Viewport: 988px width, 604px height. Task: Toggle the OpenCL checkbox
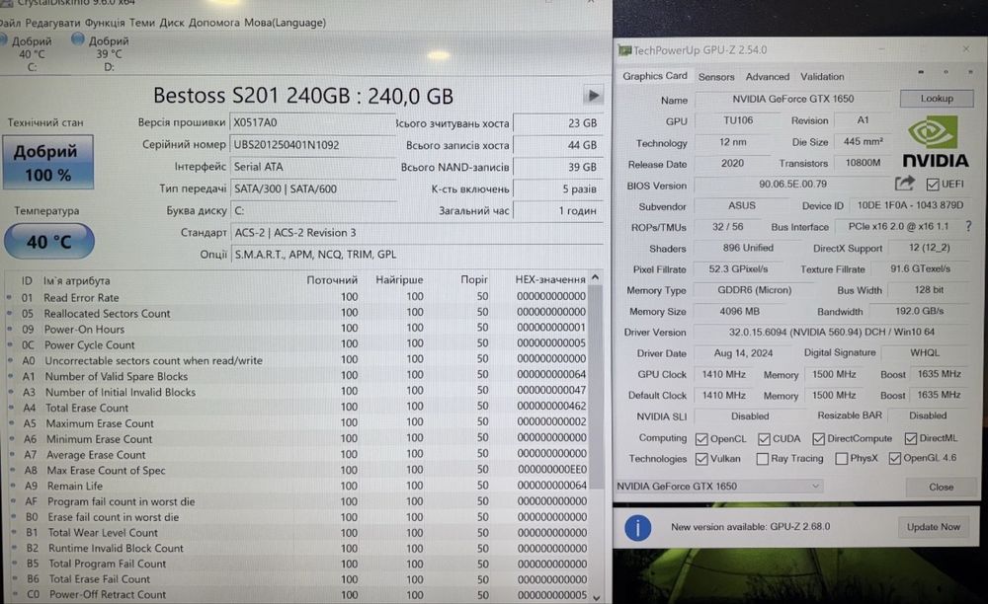701,438
